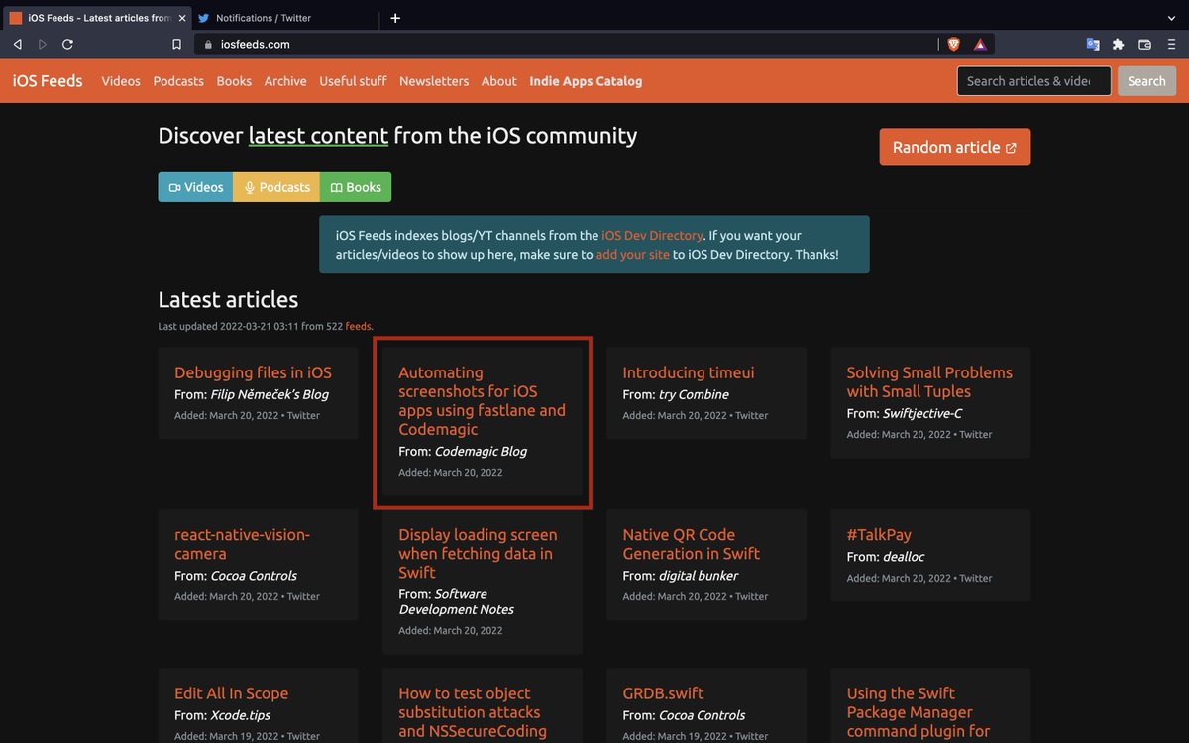Open the extensions puzzle icon
The image size is (1189, 743).
point(1119,44)
